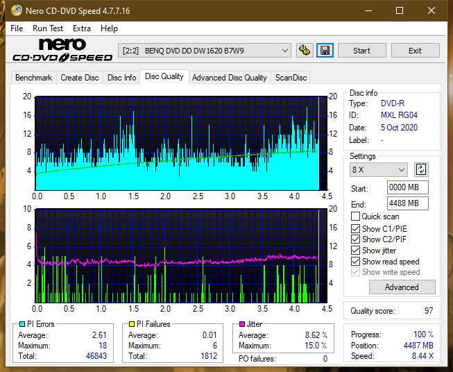Viewport: 453px width, 372px height.
Task: Click the PO failures count 0
Action: coord(325,359)
